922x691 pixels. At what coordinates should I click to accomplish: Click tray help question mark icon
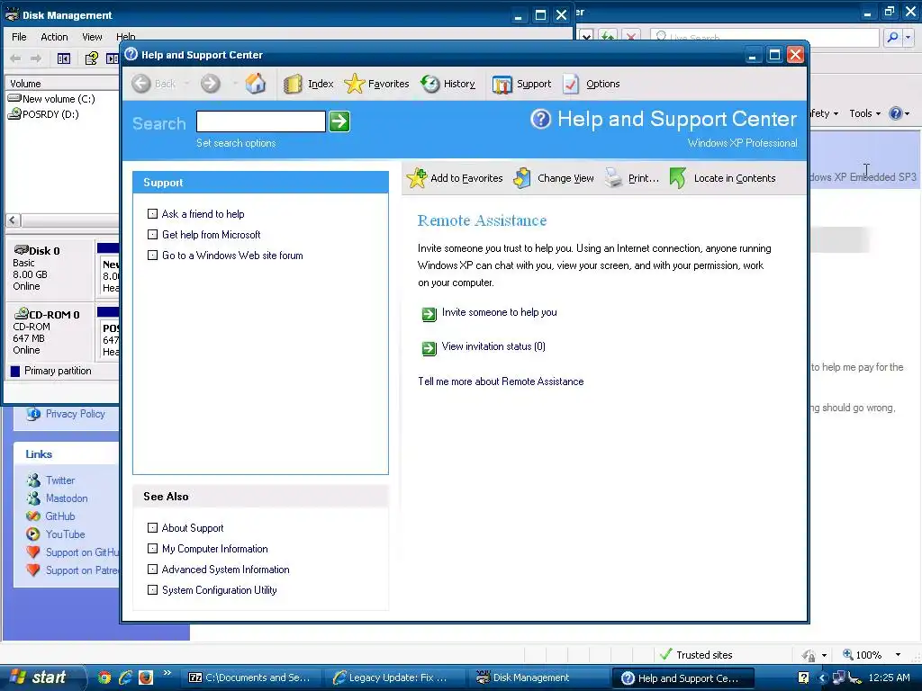[803, 678]
